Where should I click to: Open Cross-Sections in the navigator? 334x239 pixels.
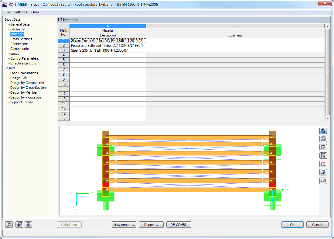point(21,39)
